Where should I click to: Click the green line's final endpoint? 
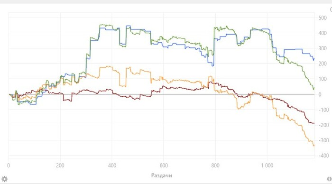tap(314, 88)
